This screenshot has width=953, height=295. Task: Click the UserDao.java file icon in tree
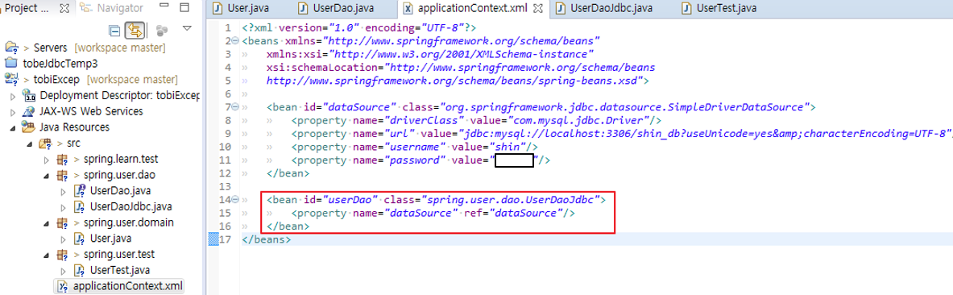coord(80,191)
